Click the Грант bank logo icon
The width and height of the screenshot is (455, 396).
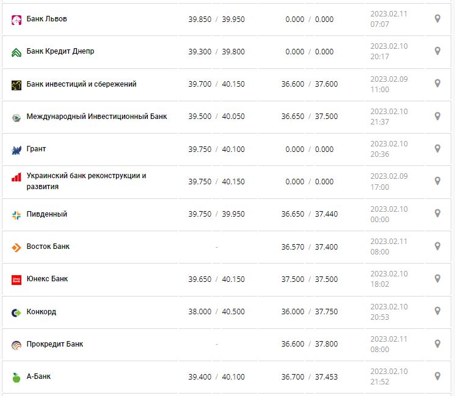click(16, 149)
